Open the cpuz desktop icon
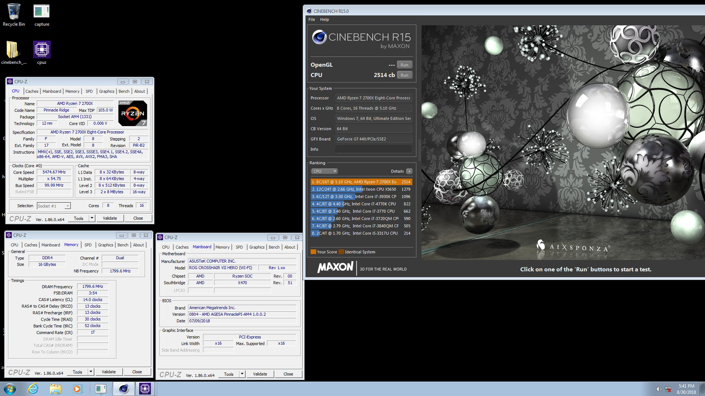Viewport: 705px width, 396px height. (x=41, y=52)
